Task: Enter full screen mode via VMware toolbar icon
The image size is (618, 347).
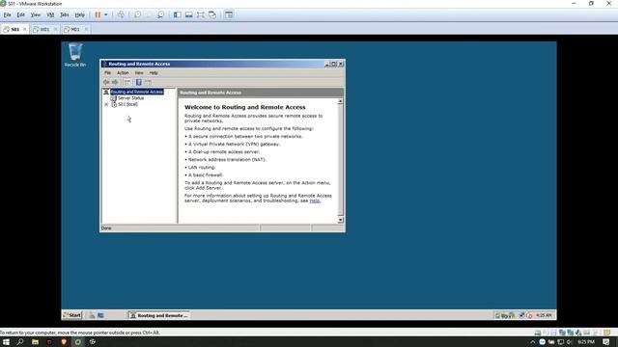Action: point(201,14)
